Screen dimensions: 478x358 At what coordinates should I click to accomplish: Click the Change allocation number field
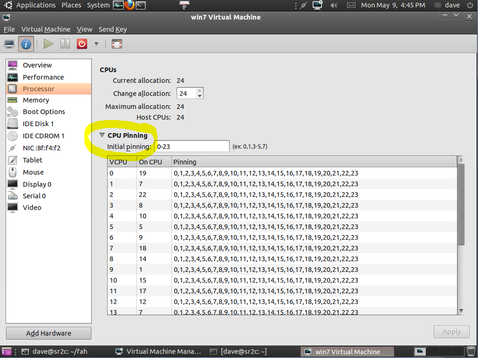pos(186,93)
